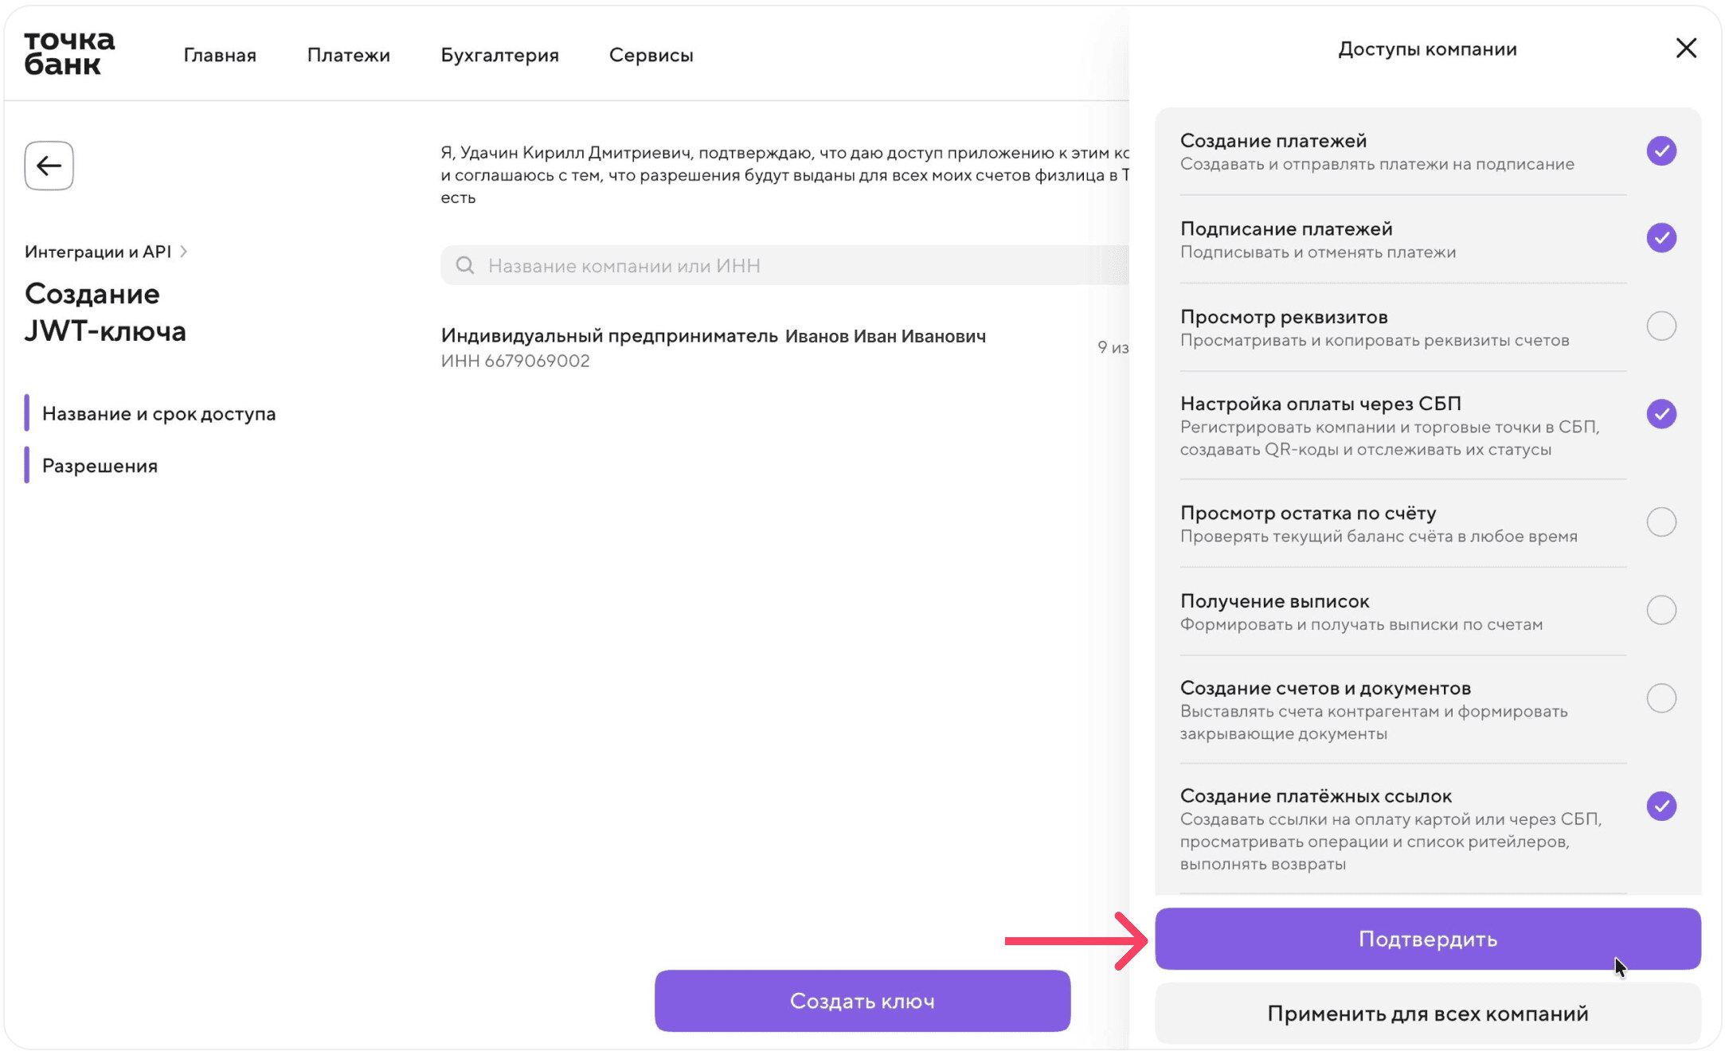Enable Просмотр реквизитов permission
1725x1055 pixels.
coord(1661,326)
